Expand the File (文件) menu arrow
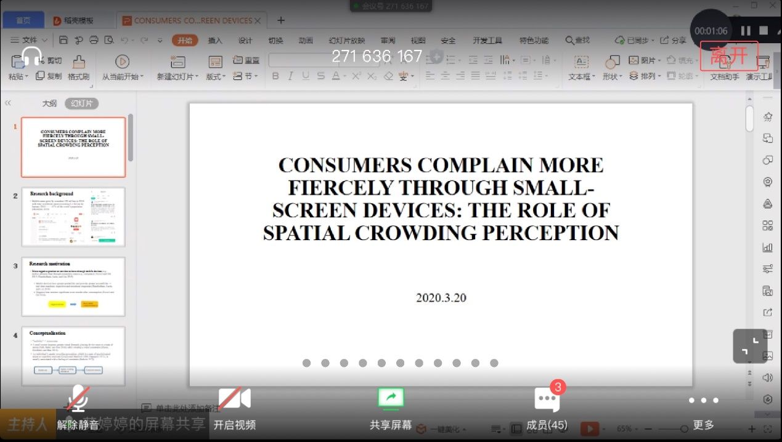 pos(43,41)
